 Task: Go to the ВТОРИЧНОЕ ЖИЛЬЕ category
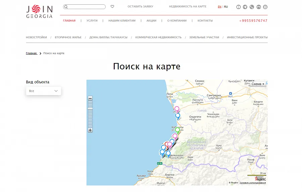click(x=68, y=37)
